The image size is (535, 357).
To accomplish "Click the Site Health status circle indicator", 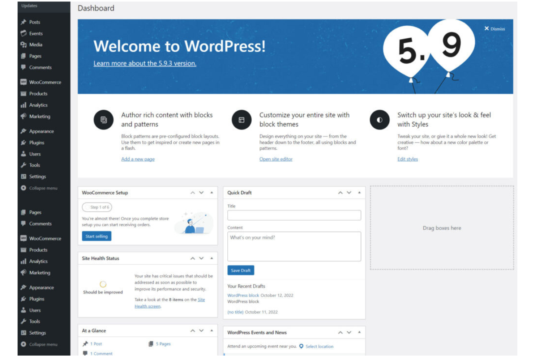I will (103, 284).
